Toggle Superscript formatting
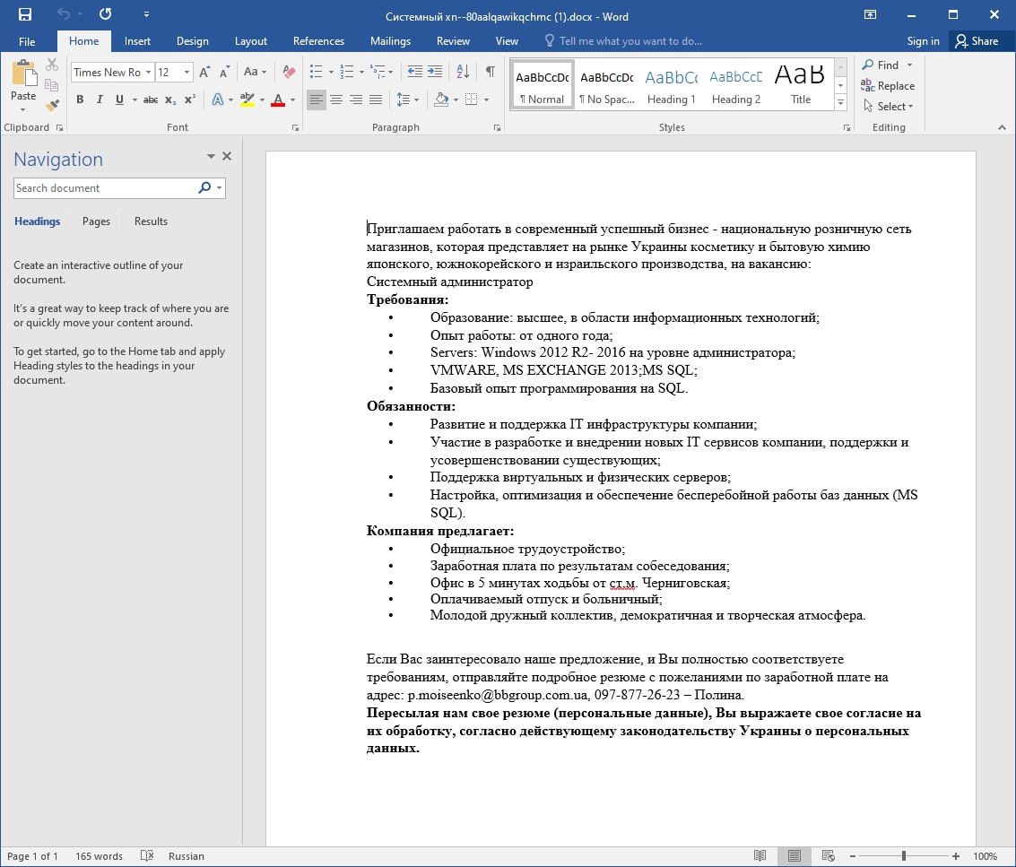 [189, 100]
